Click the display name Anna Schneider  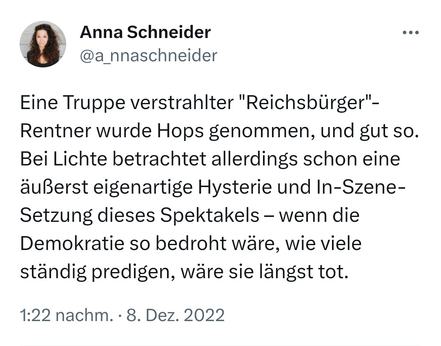click(145, 32)
